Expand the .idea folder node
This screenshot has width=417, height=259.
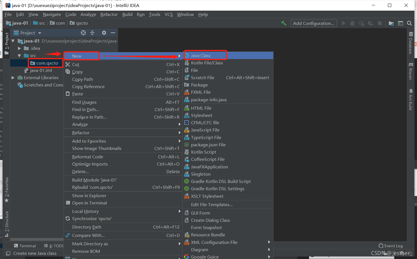pyautogui.click(x=19, y=48)
